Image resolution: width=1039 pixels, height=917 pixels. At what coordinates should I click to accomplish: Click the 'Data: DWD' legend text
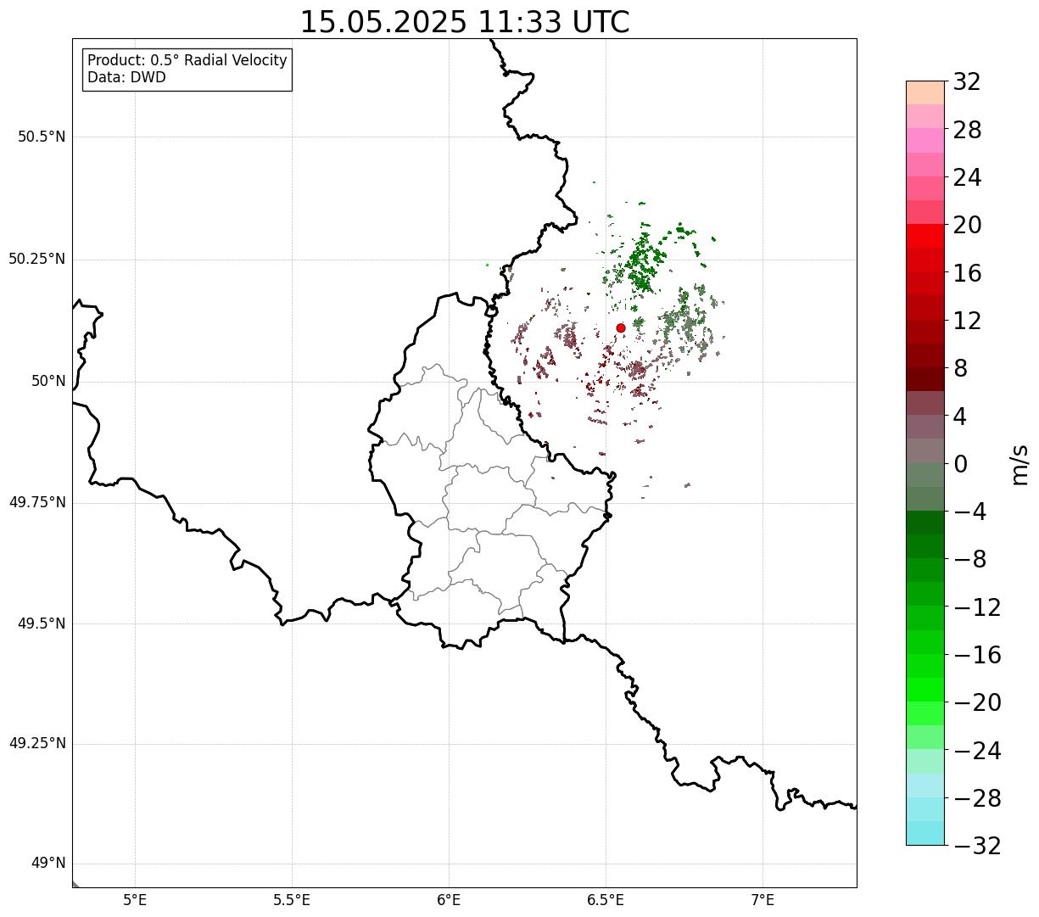point(126,77)
